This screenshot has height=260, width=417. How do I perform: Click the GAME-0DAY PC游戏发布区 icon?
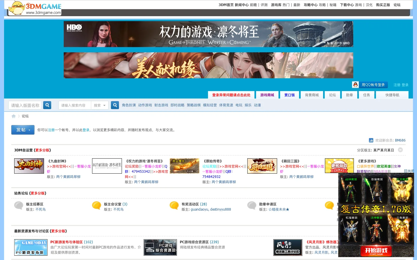pyautogui.click(x=31, y=247)
